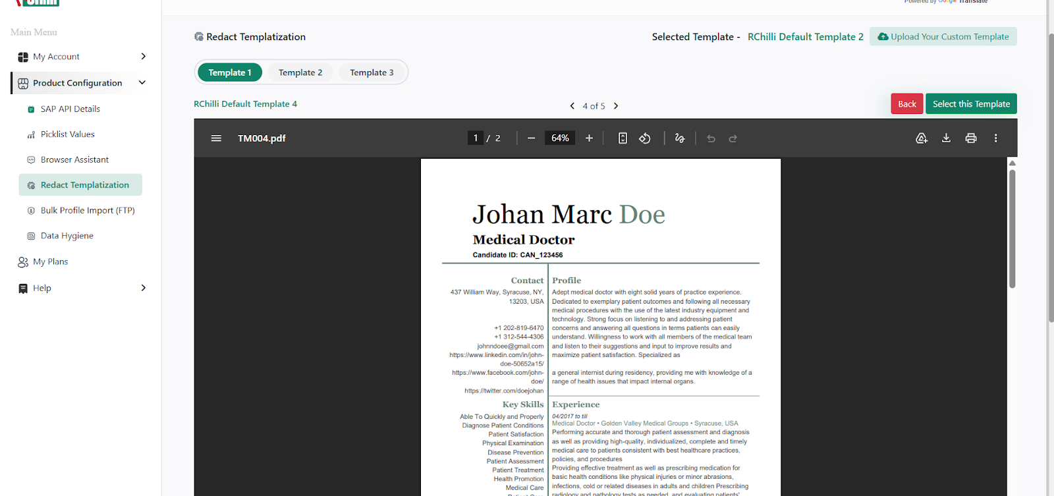Expand the My Account menu
The width and height of the screenshot is (1054, 496).
point(144,57)
